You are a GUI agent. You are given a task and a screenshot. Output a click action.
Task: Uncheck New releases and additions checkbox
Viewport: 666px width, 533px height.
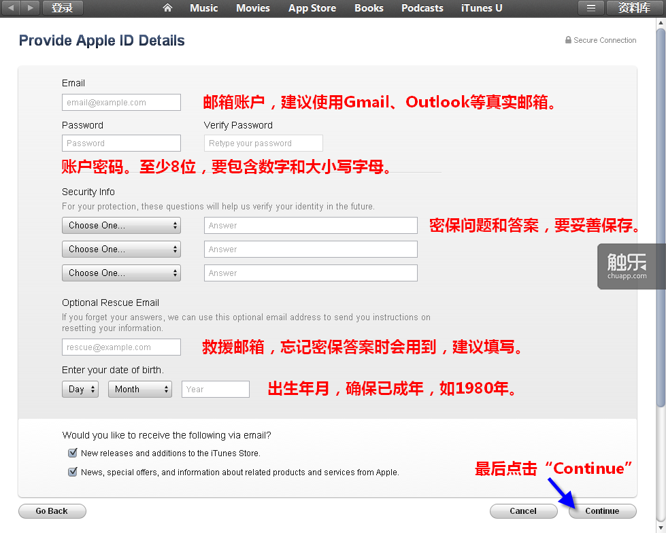point(73,453)
